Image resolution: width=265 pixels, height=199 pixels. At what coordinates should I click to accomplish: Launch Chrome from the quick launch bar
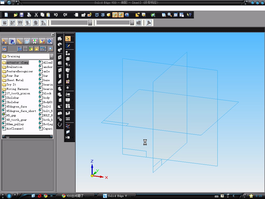pyautogui.click(x=46, y=196)
